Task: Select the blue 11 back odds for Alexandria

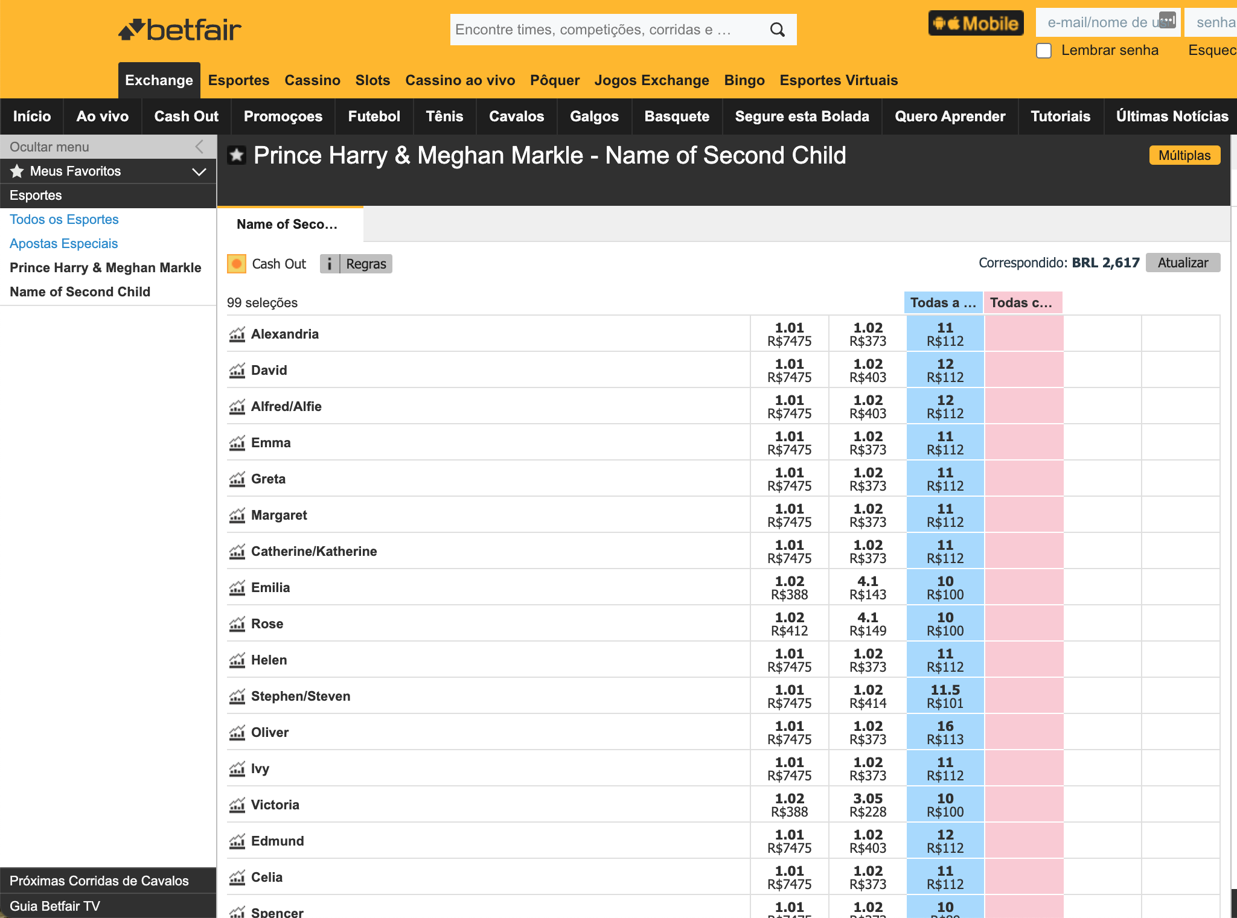Action: point(945,334)
